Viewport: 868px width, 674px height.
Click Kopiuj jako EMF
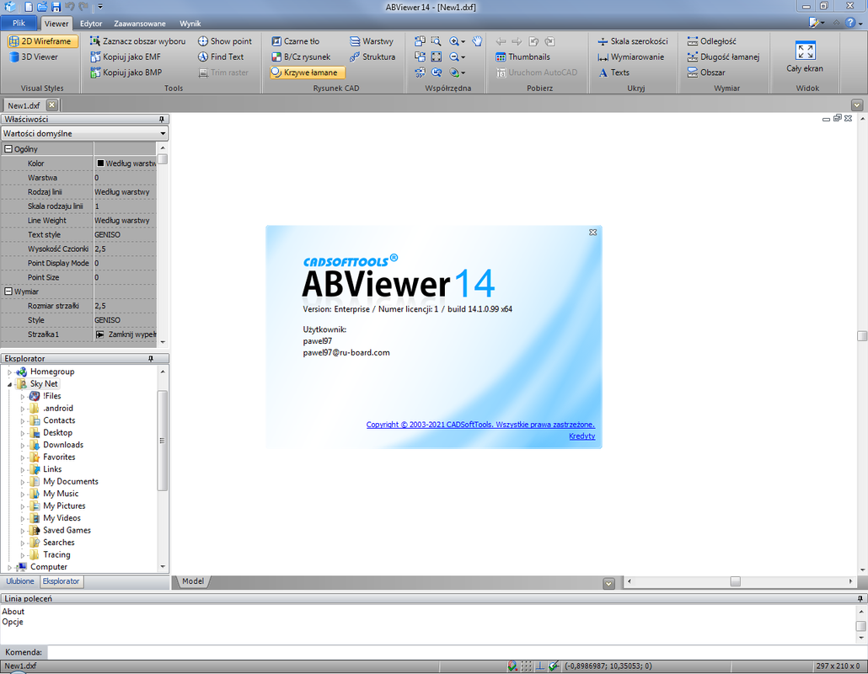[x=125, y=56]
